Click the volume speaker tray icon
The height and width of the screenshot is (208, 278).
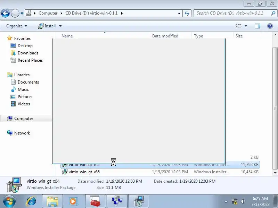click(x=243, y=201)
